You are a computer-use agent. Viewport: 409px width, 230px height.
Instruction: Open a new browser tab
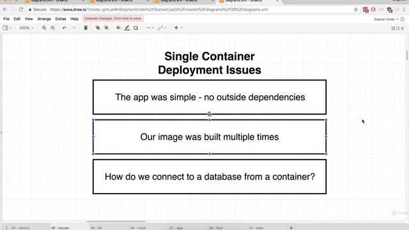click(288, 1)
